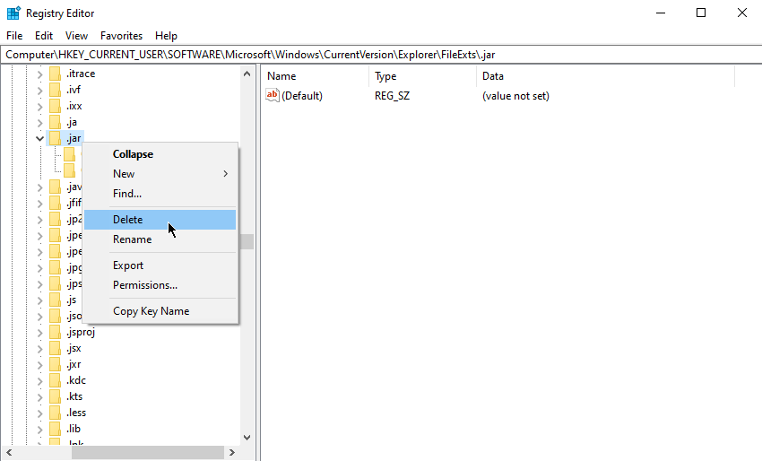Click the .jxr key folder icon
This screenshot has width=762, height=461.
(x=55, y=364)
